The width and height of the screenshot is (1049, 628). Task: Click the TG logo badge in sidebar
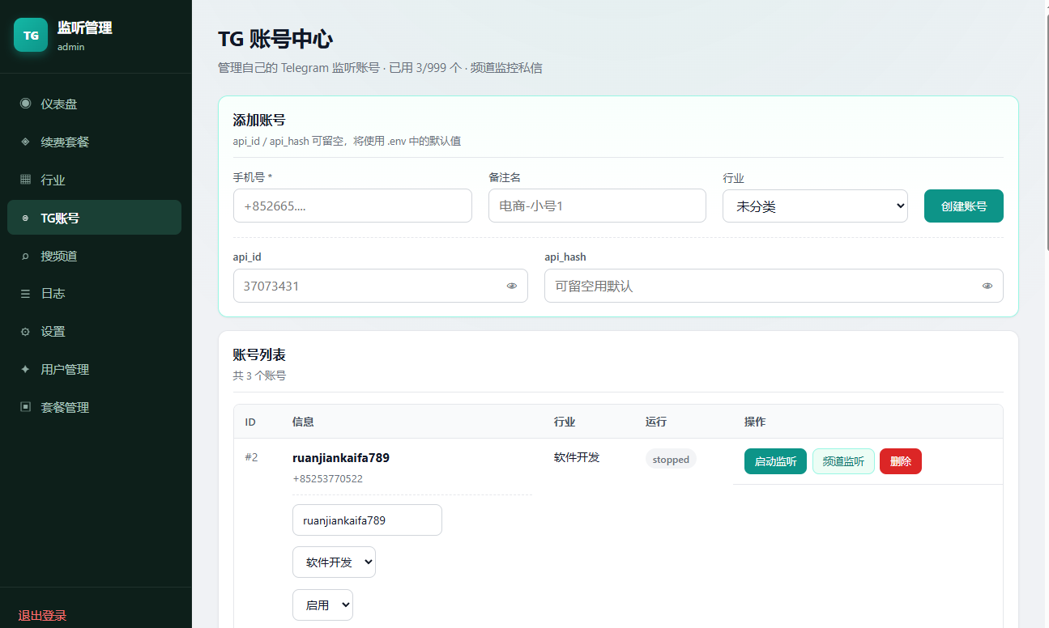coord(31,35)
